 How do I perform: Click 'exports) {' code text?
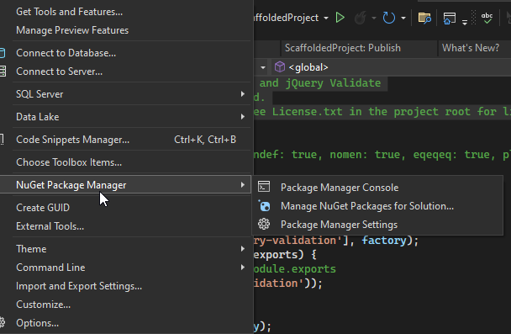tap(285, 254)
